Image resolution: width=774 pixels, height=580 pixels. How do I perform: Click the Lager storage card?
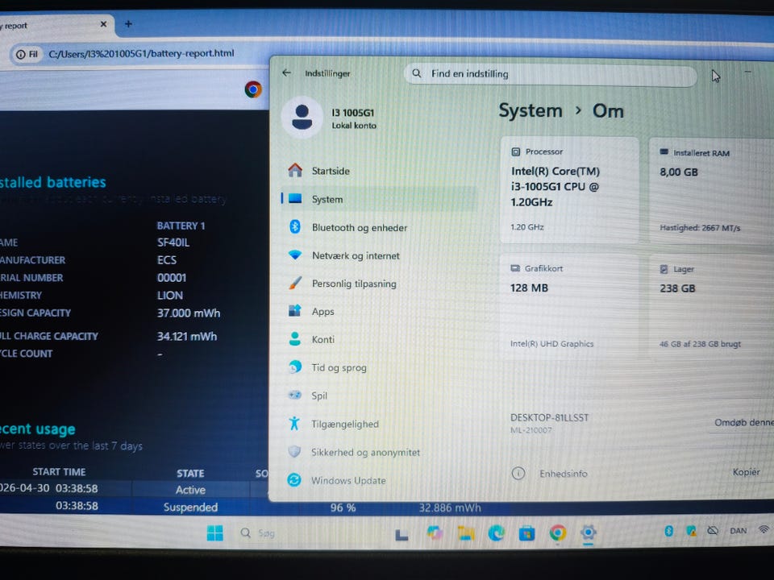click(x=711, y=307)
